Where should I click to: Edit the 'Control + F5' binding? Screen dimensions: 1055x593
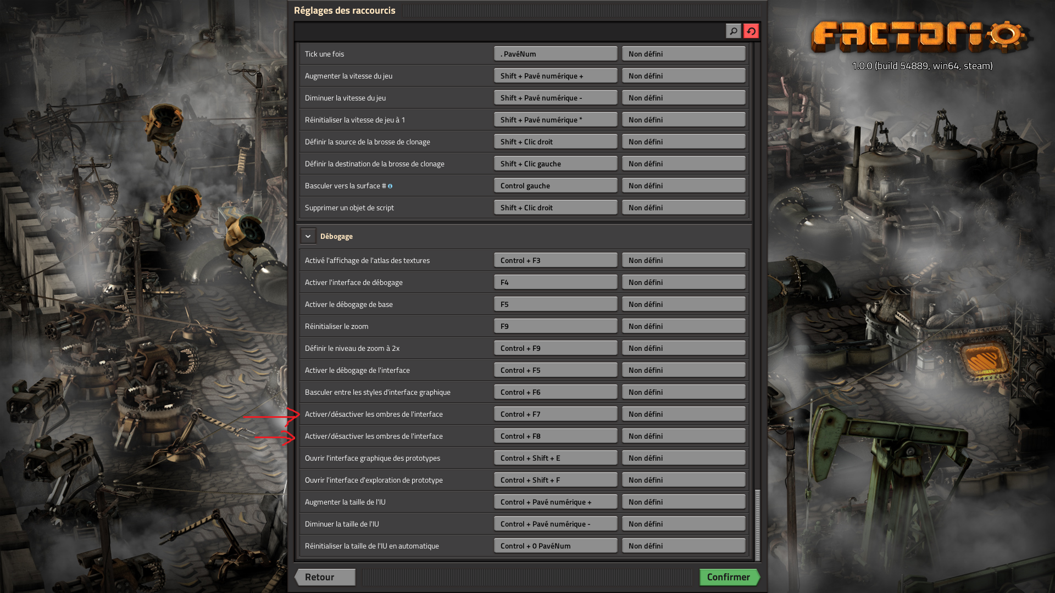point(556,370)
